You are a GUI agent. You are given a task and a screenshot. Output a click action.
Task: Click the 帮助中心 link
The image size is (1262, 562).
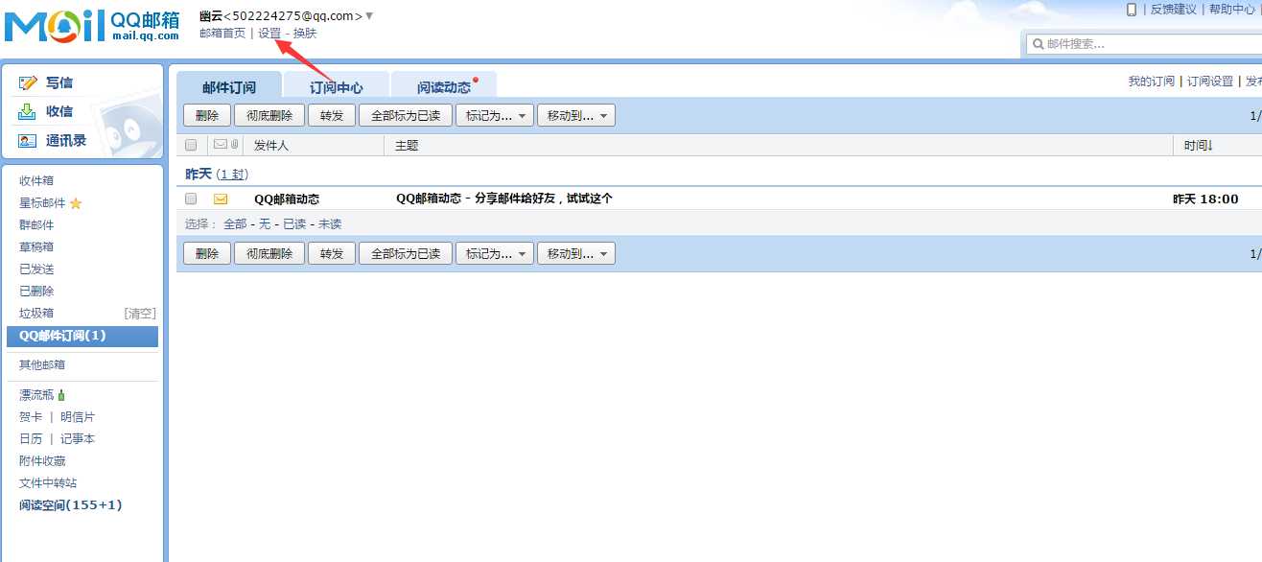pos(1232,10)
